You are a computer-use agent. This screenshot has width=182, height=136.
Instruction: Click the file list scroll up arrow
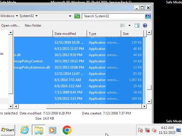[x=149, y=32]
